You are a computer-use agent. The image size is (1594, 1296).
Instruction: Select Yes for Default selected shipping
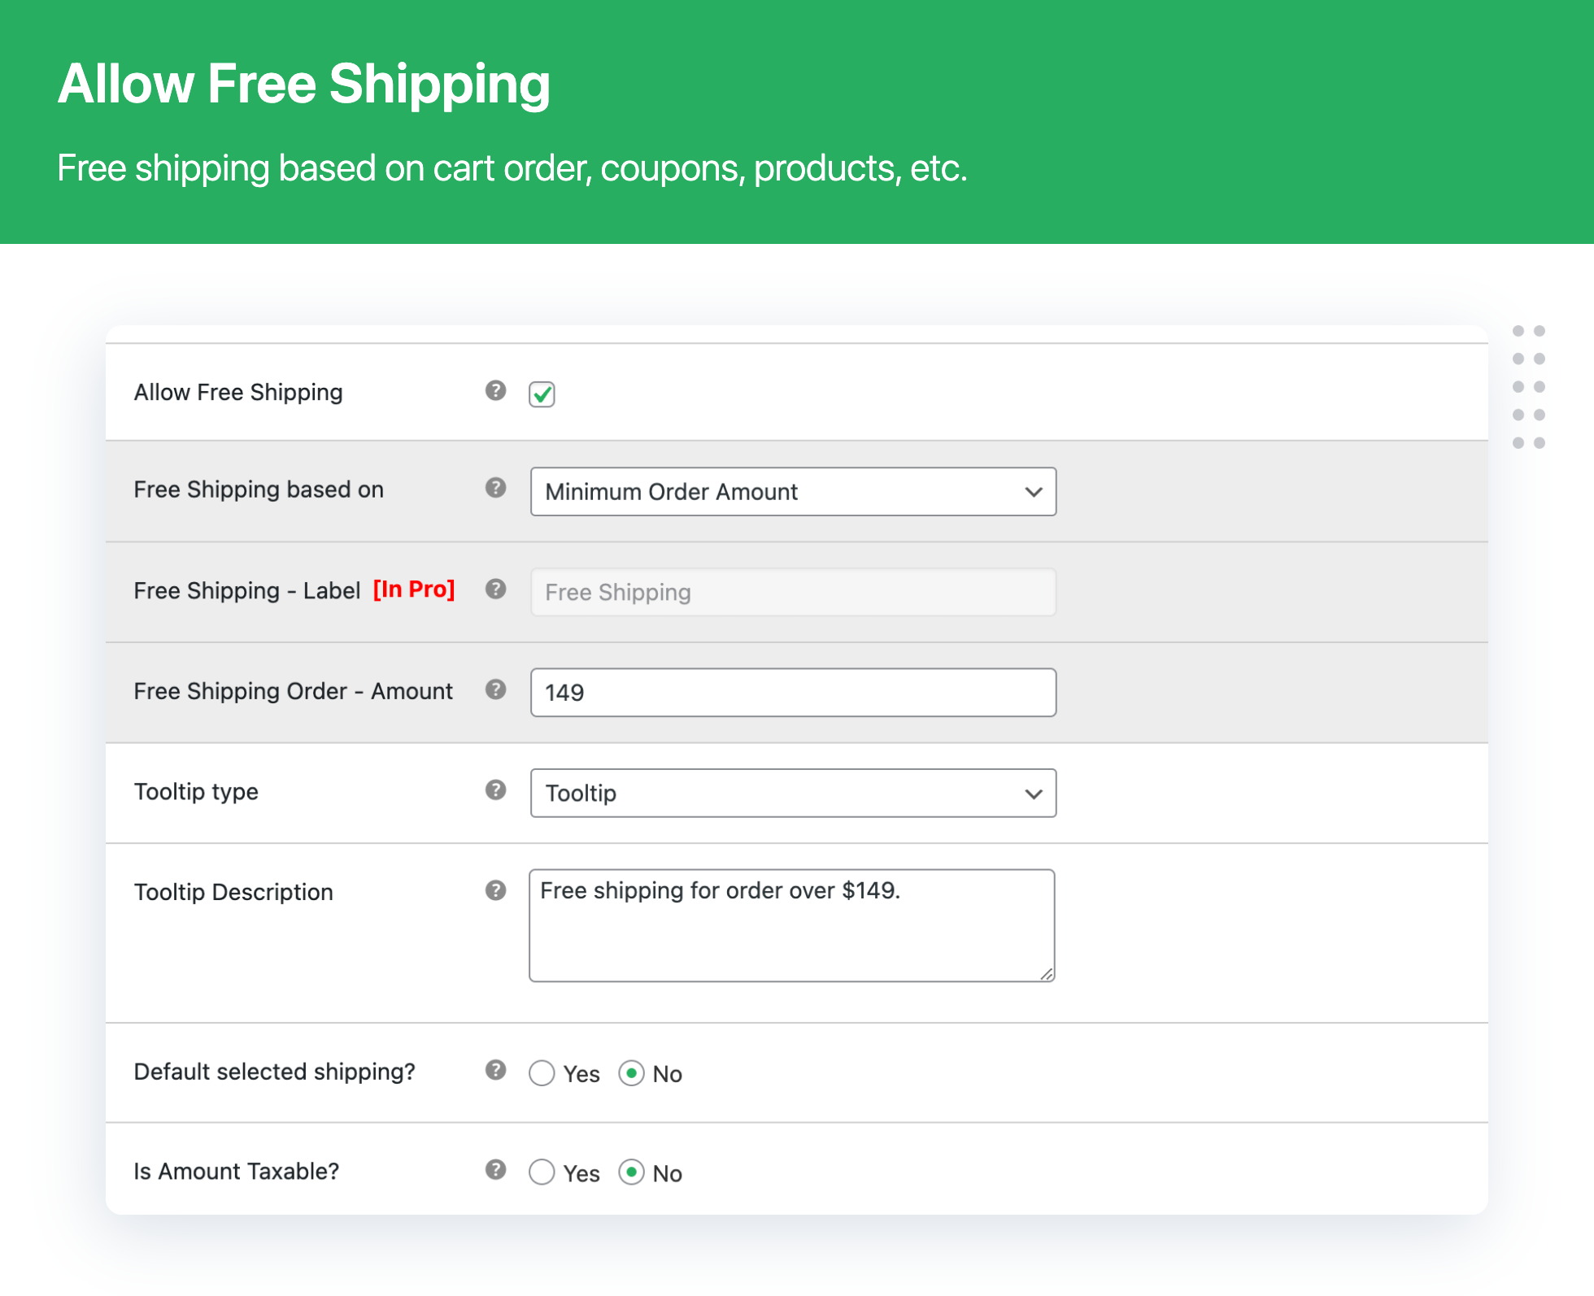542,1073
